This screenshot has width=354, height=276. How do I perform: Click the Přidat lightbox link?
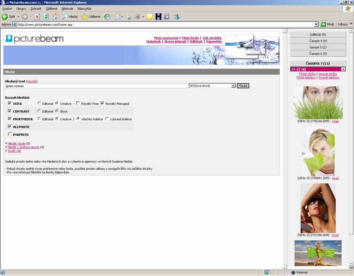point(306,77)
